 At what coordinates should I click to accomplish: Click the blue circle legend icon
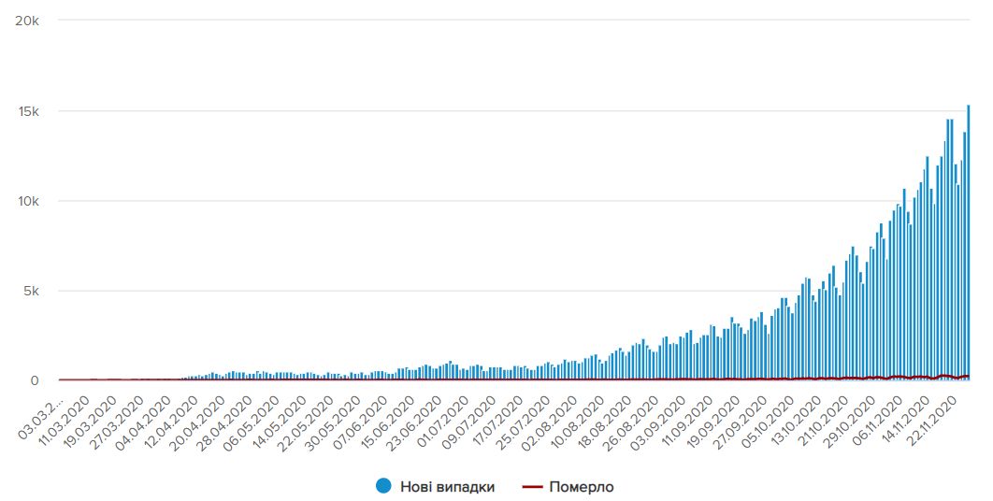coord(382,486)
